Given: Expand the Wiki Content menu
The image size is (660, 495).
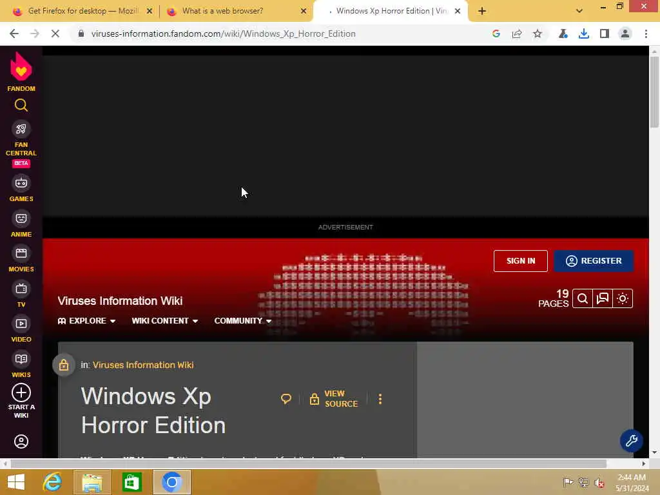Looking at the screenshot, I should pos(164,321).
